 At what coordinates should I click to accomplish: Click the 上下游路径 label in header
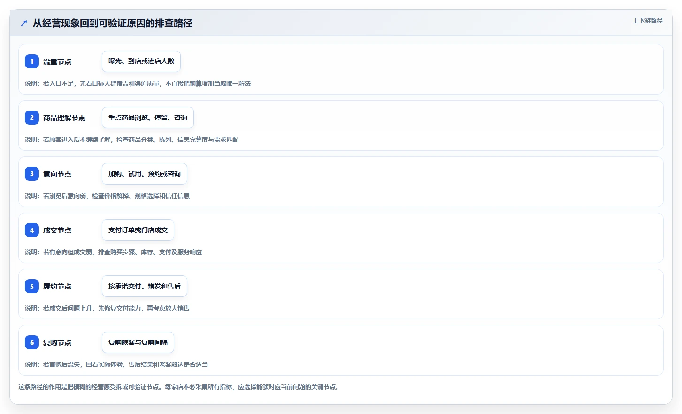647,21
